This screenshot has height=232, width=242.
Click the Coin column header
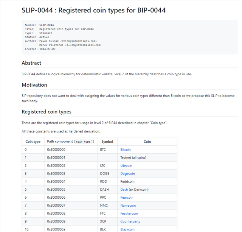point(147,142)
